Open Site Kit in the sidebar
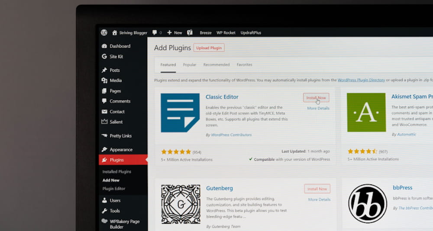This screenshot has width=433, height=231. coord(116,57)
